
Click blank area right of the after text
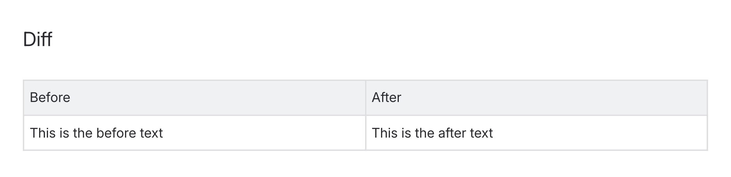point(600,133)
